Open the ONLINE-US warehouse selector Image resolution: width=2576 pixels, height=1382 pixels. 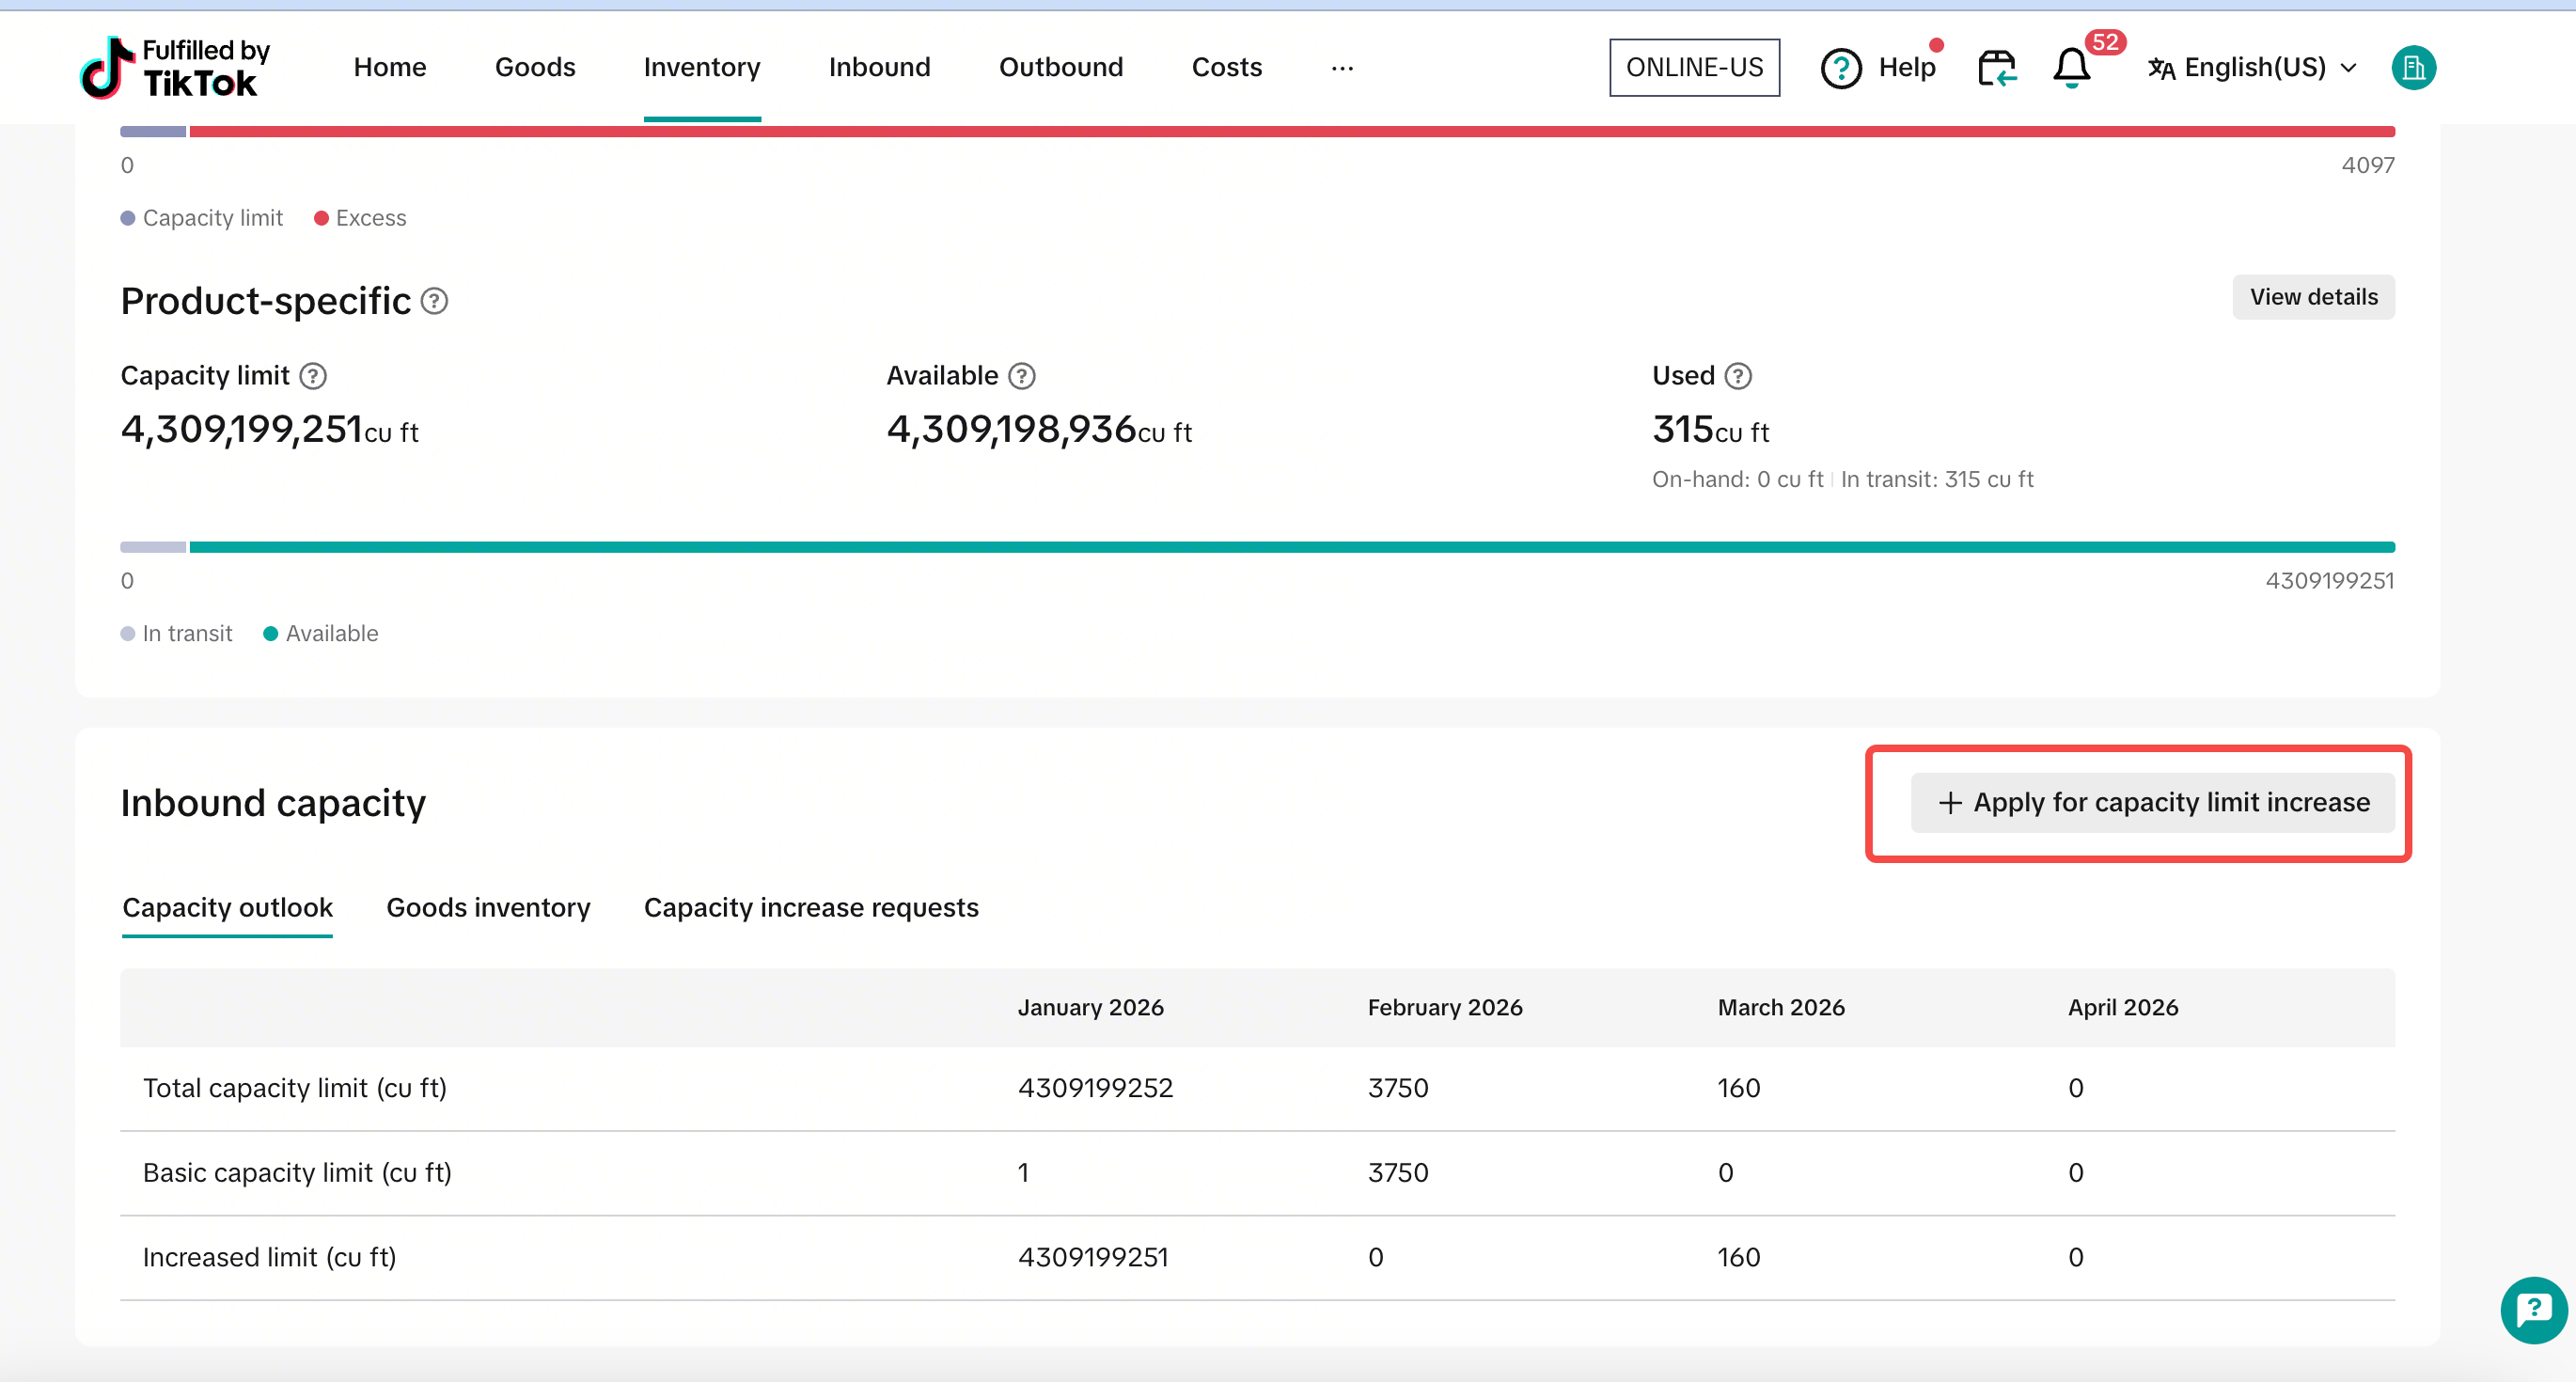[x=1693, y=68]
